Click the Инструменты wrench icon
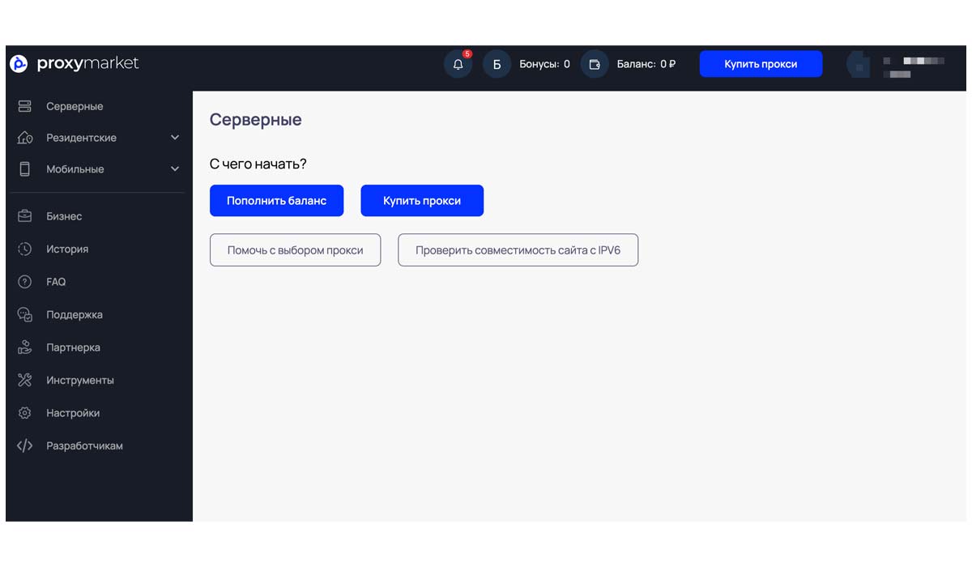972x567 pixels. pyautogui.click(x=25, y=380)
